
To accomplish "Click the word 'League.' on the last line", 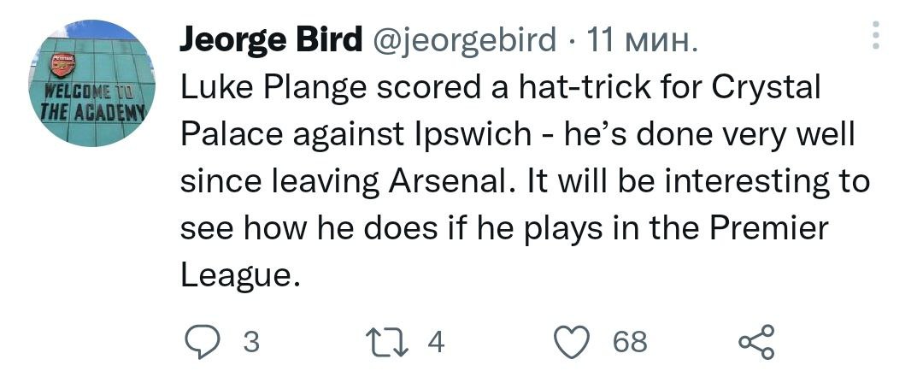I will click(240, 275).
